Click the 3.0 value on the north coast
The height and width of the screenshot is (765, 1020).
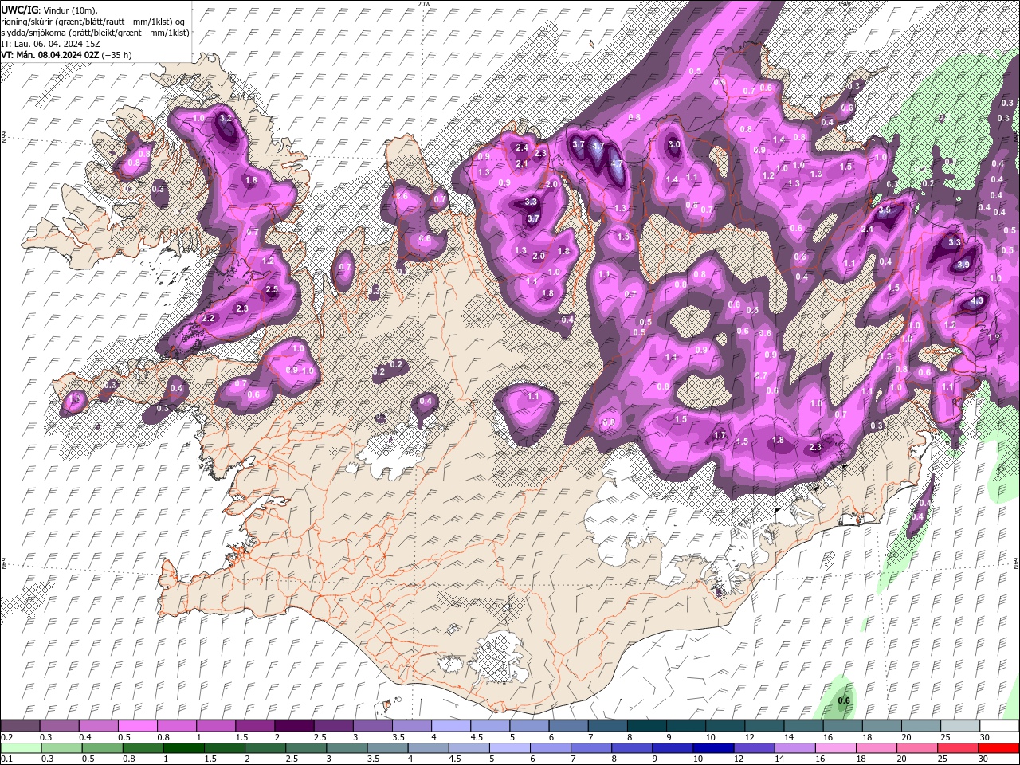674,144
